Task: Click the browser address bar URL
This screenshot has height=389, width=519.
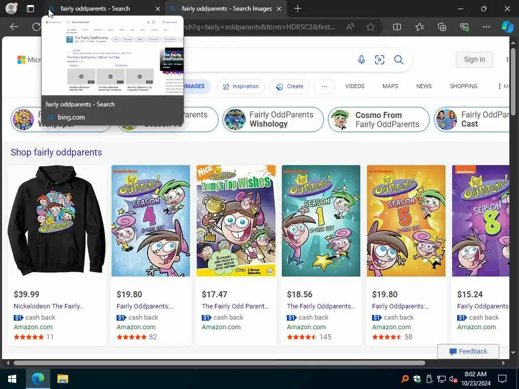Action: click(259, 27)
